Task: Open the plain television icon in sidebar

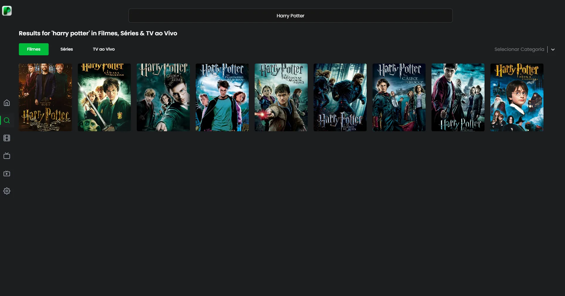Action: (7, 156)
